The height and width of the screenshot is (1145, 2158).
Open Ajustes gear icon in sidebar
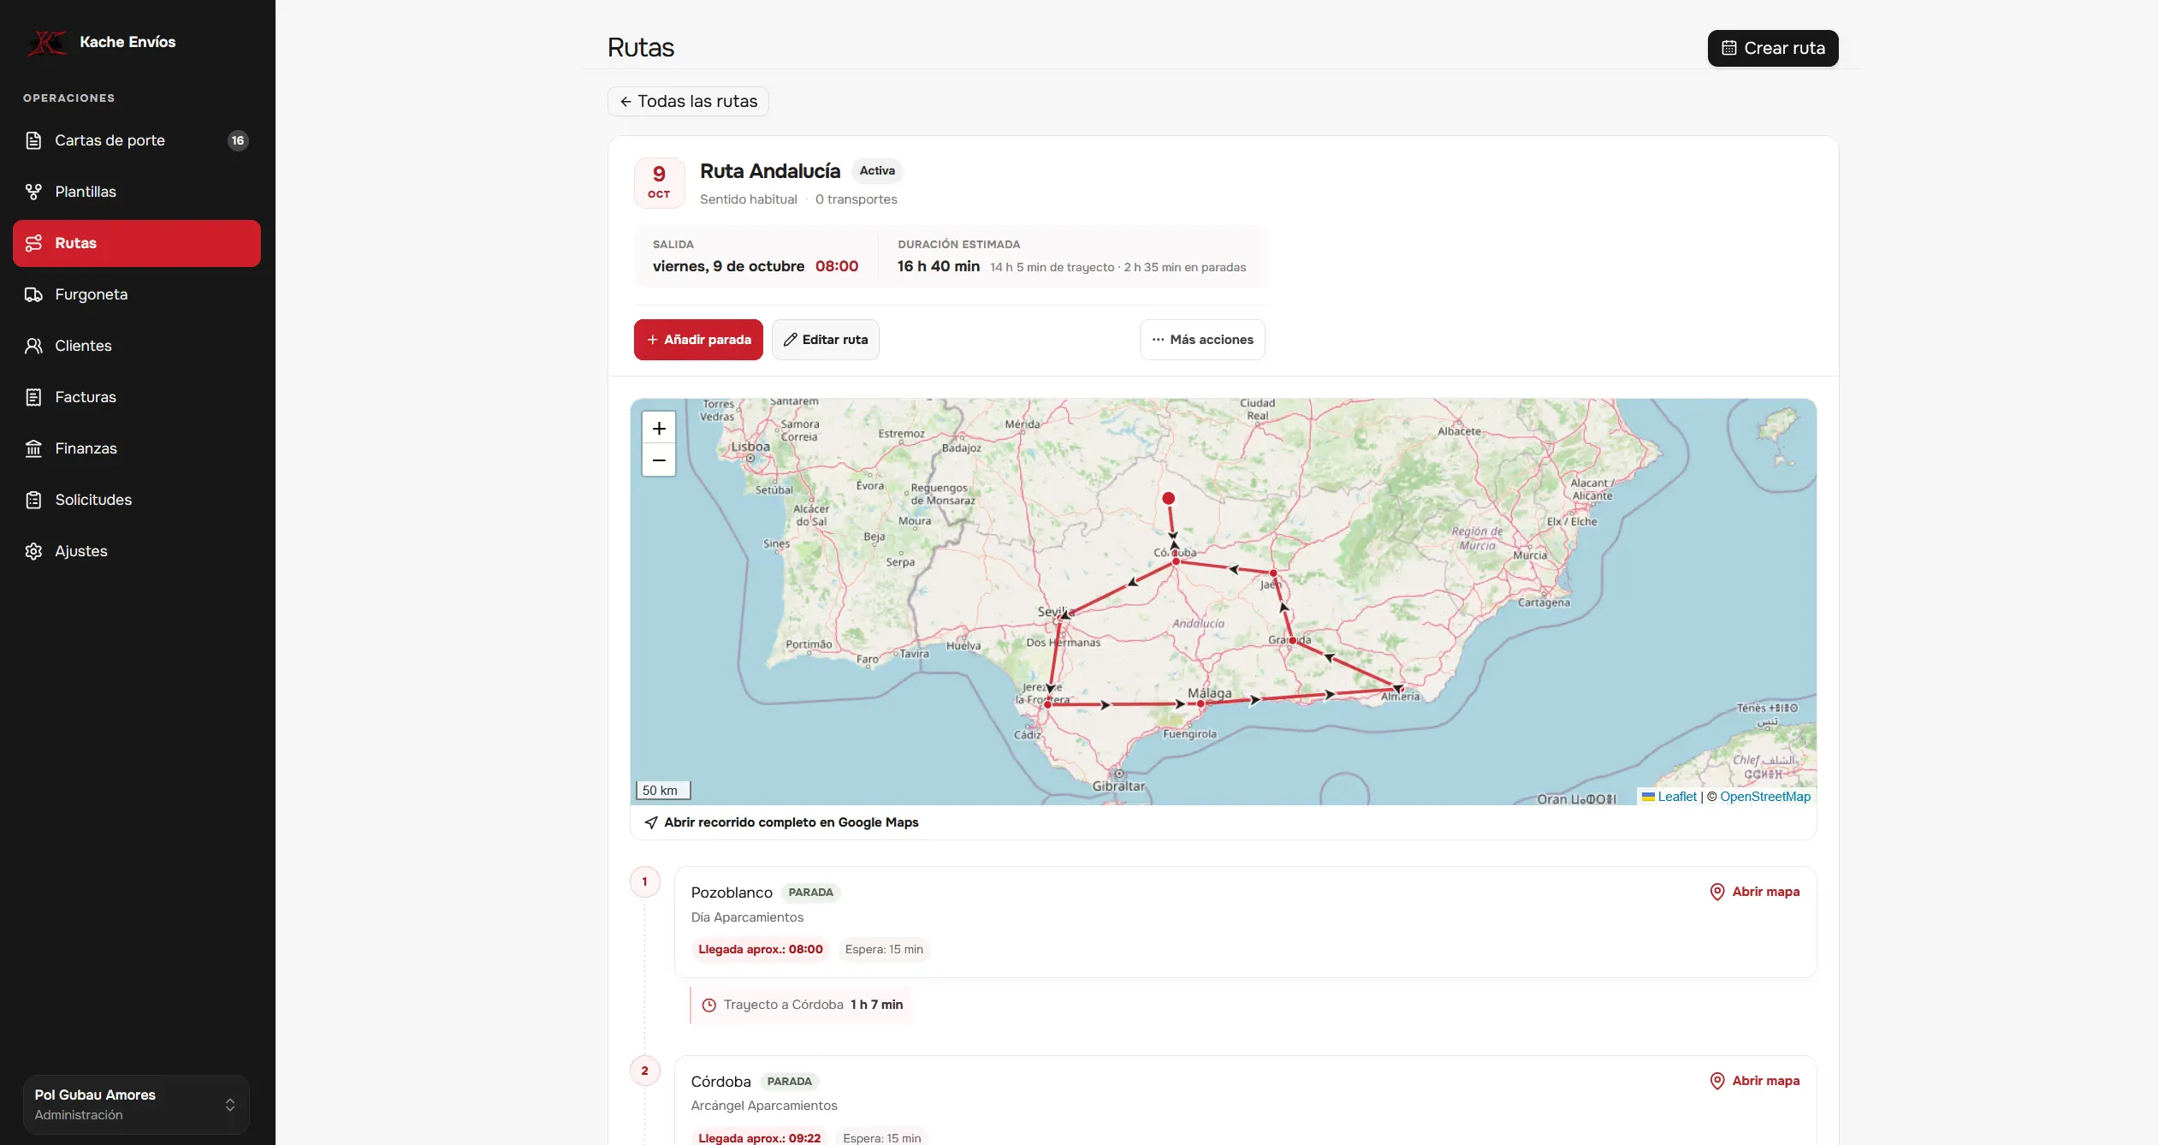pos(33,551)
